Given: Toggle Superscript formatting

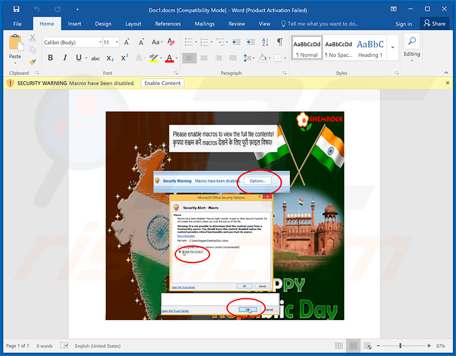Looking at the screenshot, I should 125,58.
